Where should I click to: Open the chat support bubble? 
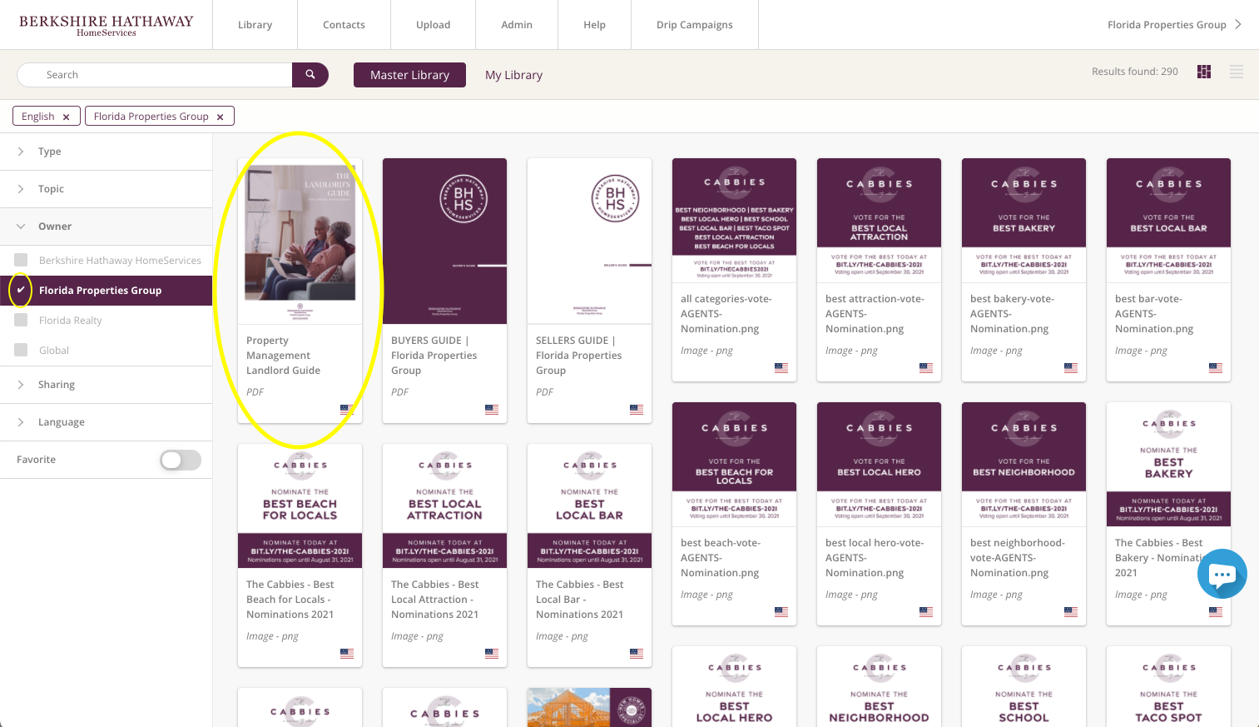coord(1222,574)
